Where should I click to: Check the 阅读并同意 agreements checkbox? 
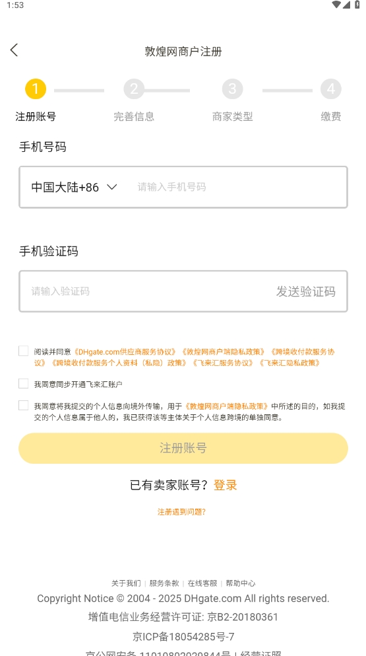[23, 351]
